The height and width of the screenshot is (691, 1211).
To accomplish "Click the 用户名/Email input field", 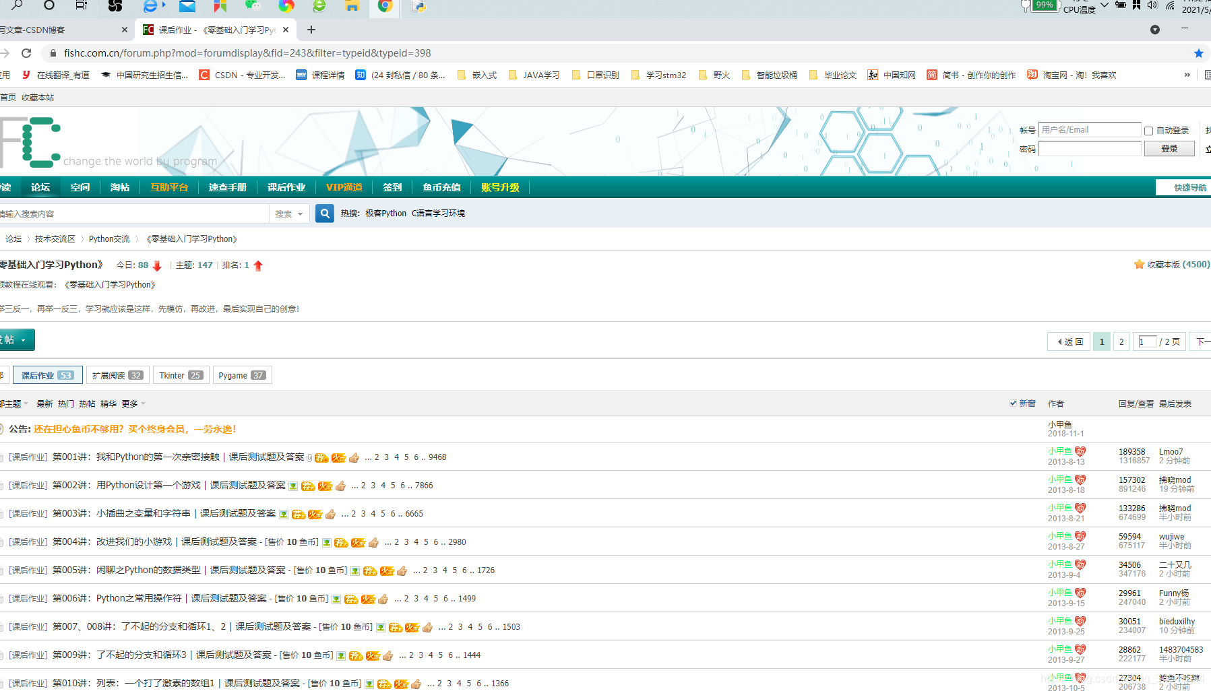I will pyautogui.click(x=1090, y=130).
